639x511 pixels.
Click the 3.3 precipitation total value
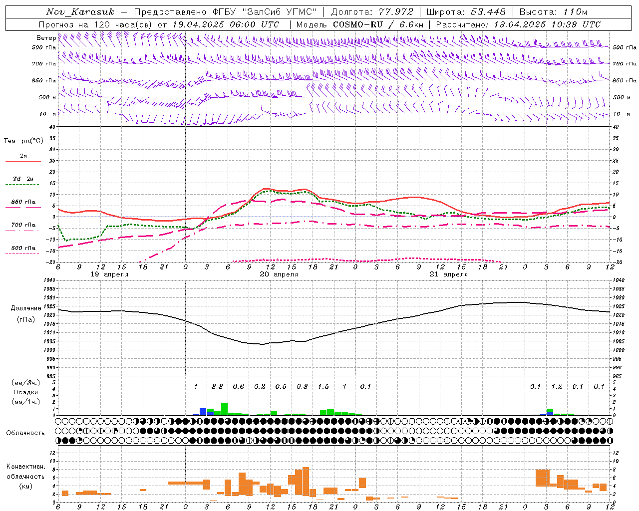(217, 387)
